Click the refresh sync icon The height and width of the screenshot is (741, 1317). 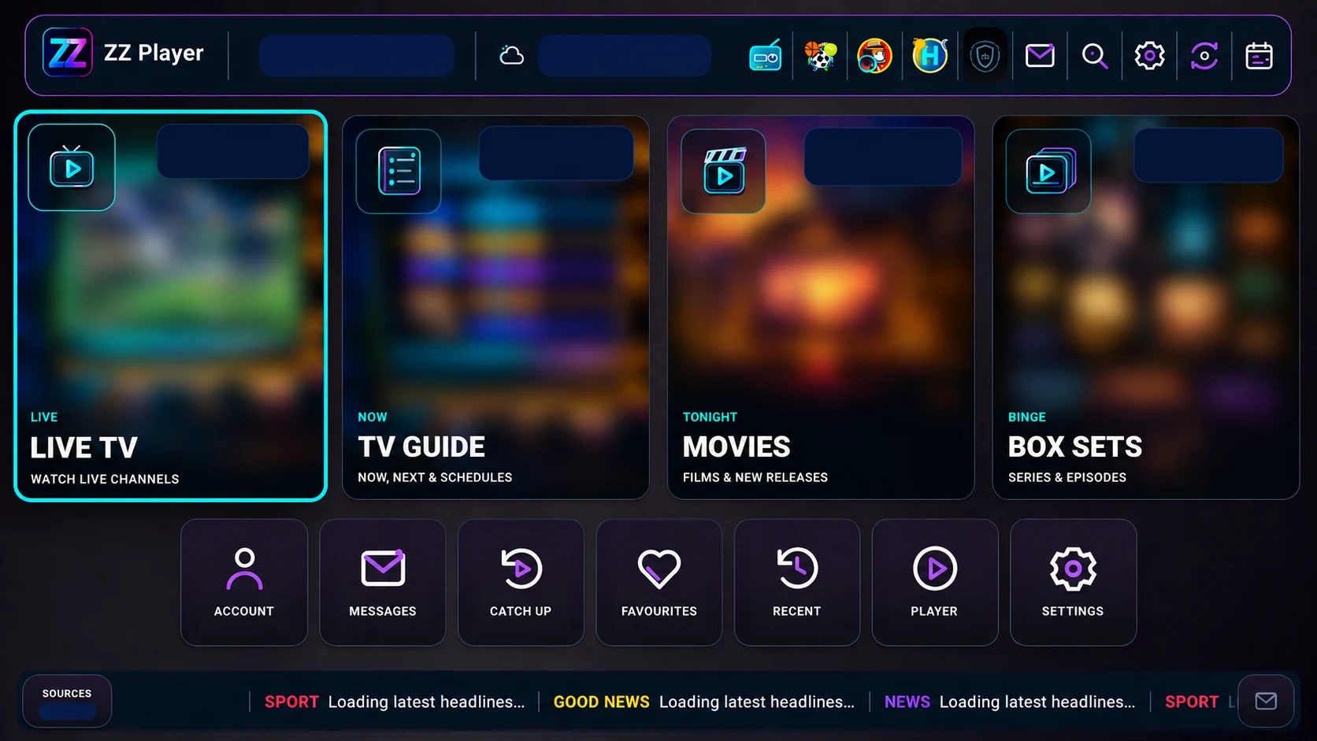tap(1204, 56)
